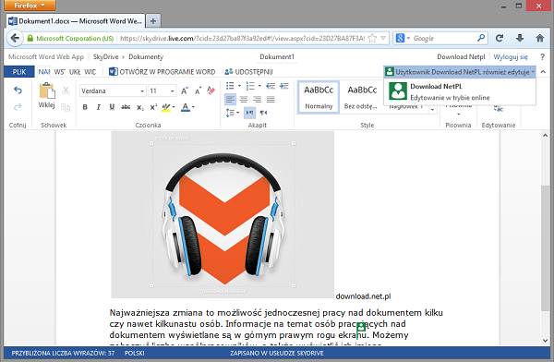The height and width of the screenshot is (362, 554).
Task: Open the line spacing dropdown
Action: [x=232, y=113]
